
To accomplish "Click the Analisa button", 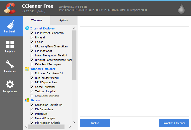I will [95, 123].
